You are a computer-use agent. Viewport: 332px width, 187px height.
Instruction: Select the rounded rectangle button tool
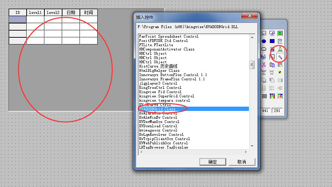264,49
